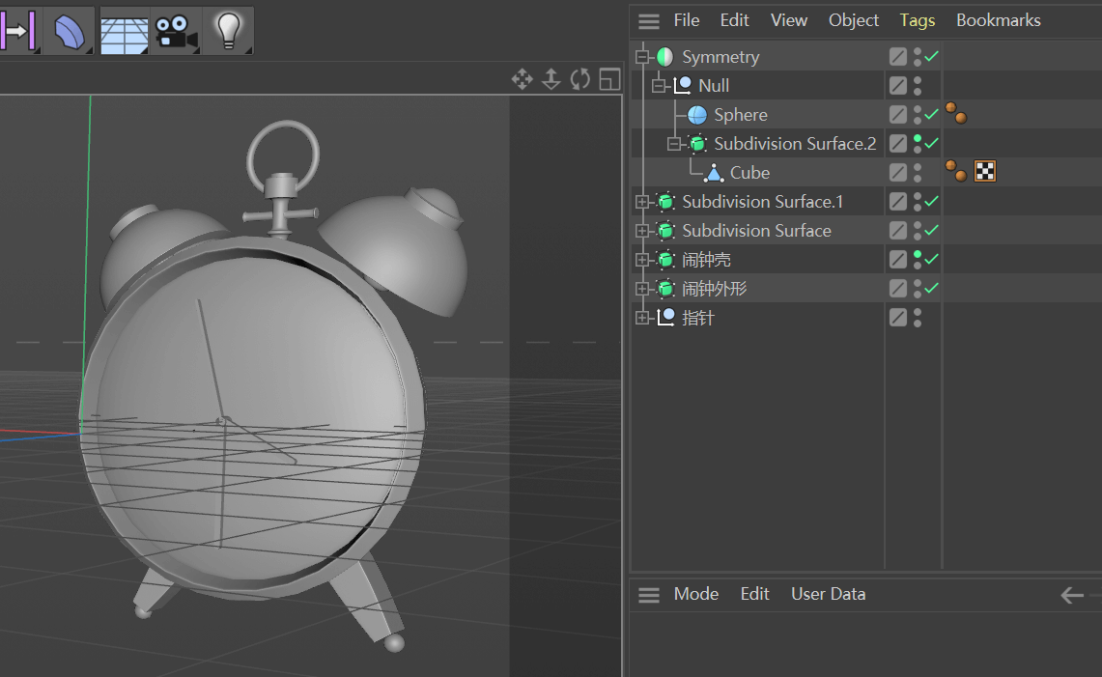The image size is (1102, 677).
Task: Expand the Subdivision Surface.1 tree node
Action: 641,202
